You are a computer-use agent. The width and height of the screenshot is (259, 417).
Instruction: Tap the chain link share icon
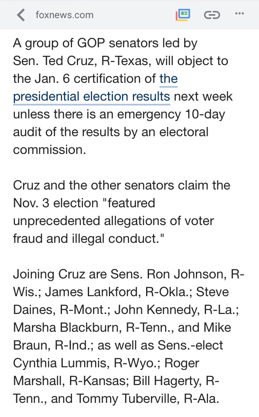pos(211,15)
